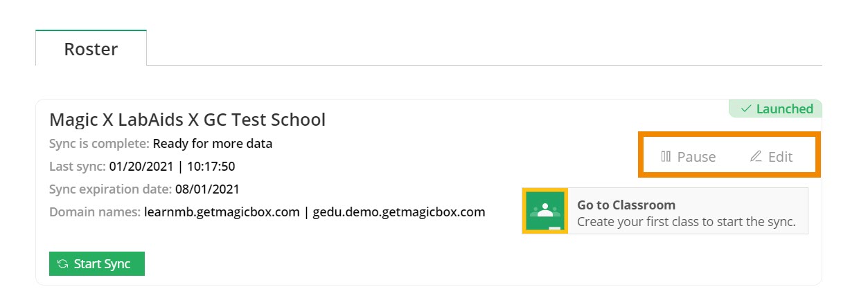This screenshot has height=300, width=850.
Task: Click the learnmb.getmagicbox.com domain name
Action: pos(221,212)
